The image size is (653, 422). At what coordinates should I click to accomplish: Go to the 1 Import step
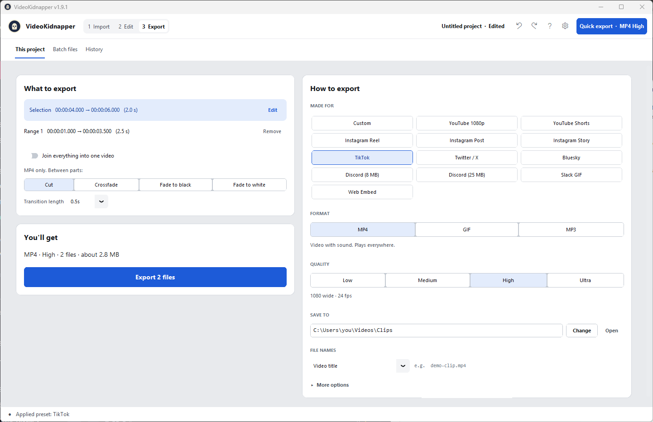[x=99, y=27]
